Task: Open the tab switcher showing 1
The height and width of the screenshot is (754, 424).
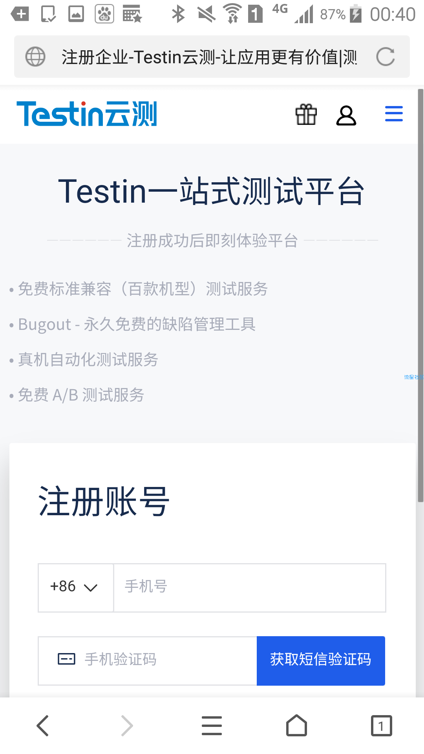Action: tap(381, 726)
